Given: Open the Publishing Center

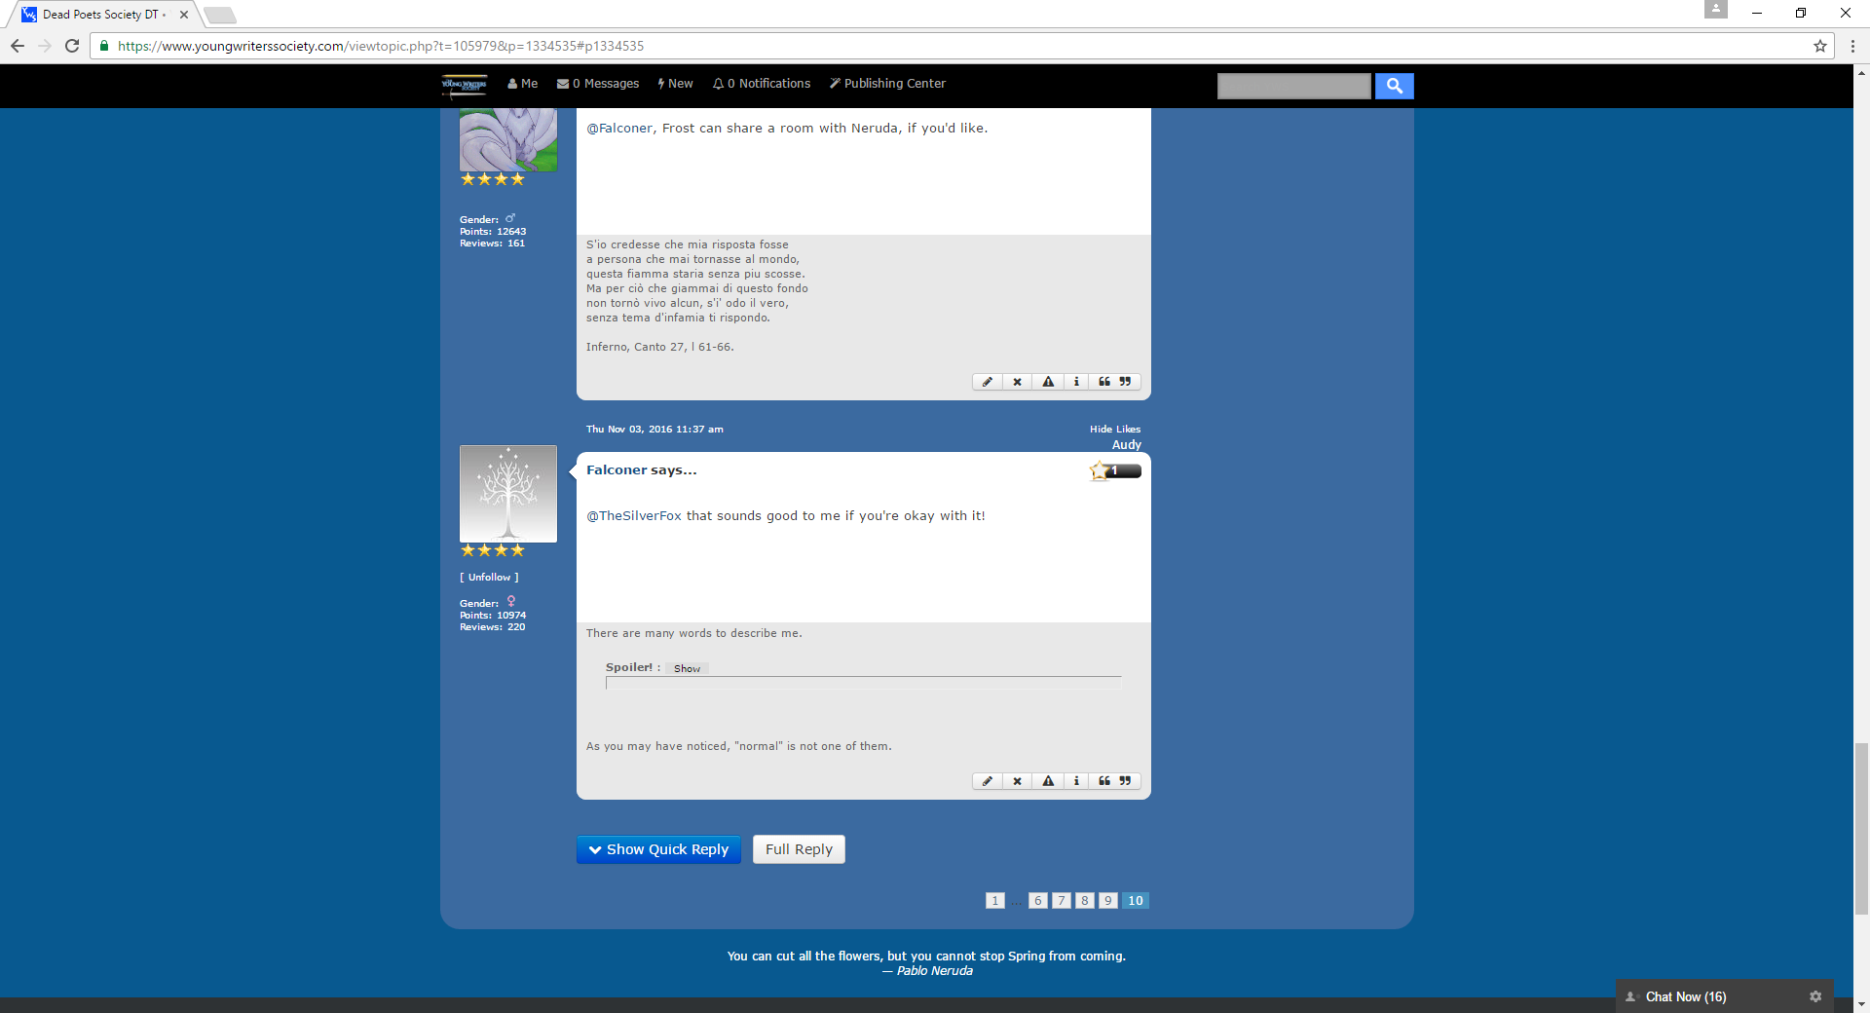Looking at the screenshot, I should 887,84.
